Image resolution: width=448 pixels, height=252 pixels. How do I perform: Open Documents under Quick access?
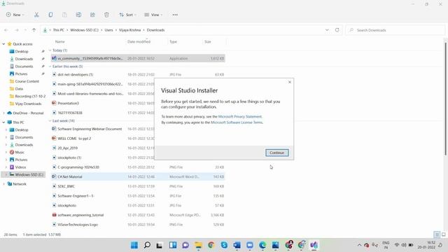point(24,66)
